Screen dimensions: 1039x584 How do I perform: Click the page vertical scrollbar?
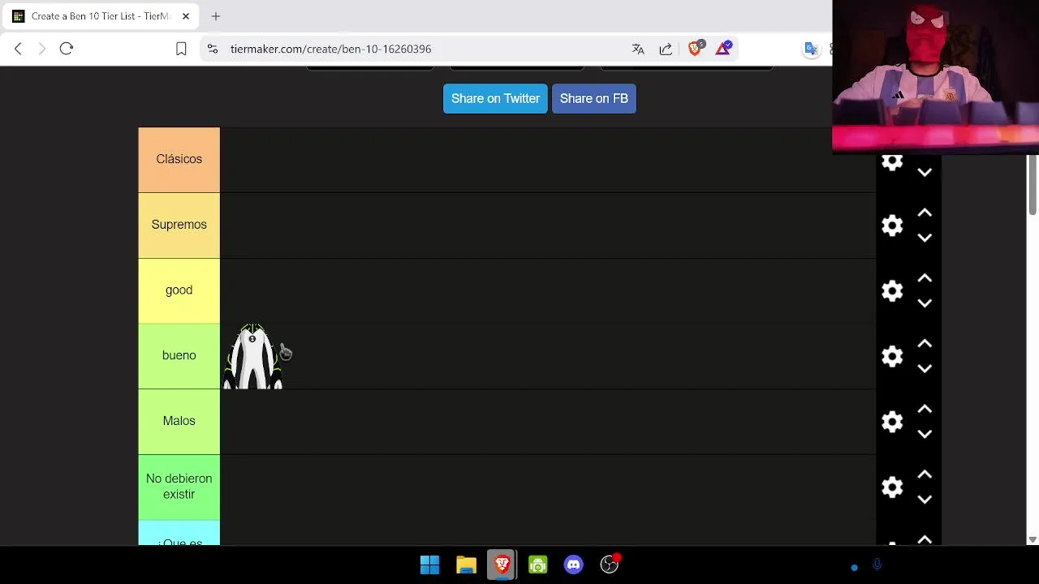(1033, 185)
